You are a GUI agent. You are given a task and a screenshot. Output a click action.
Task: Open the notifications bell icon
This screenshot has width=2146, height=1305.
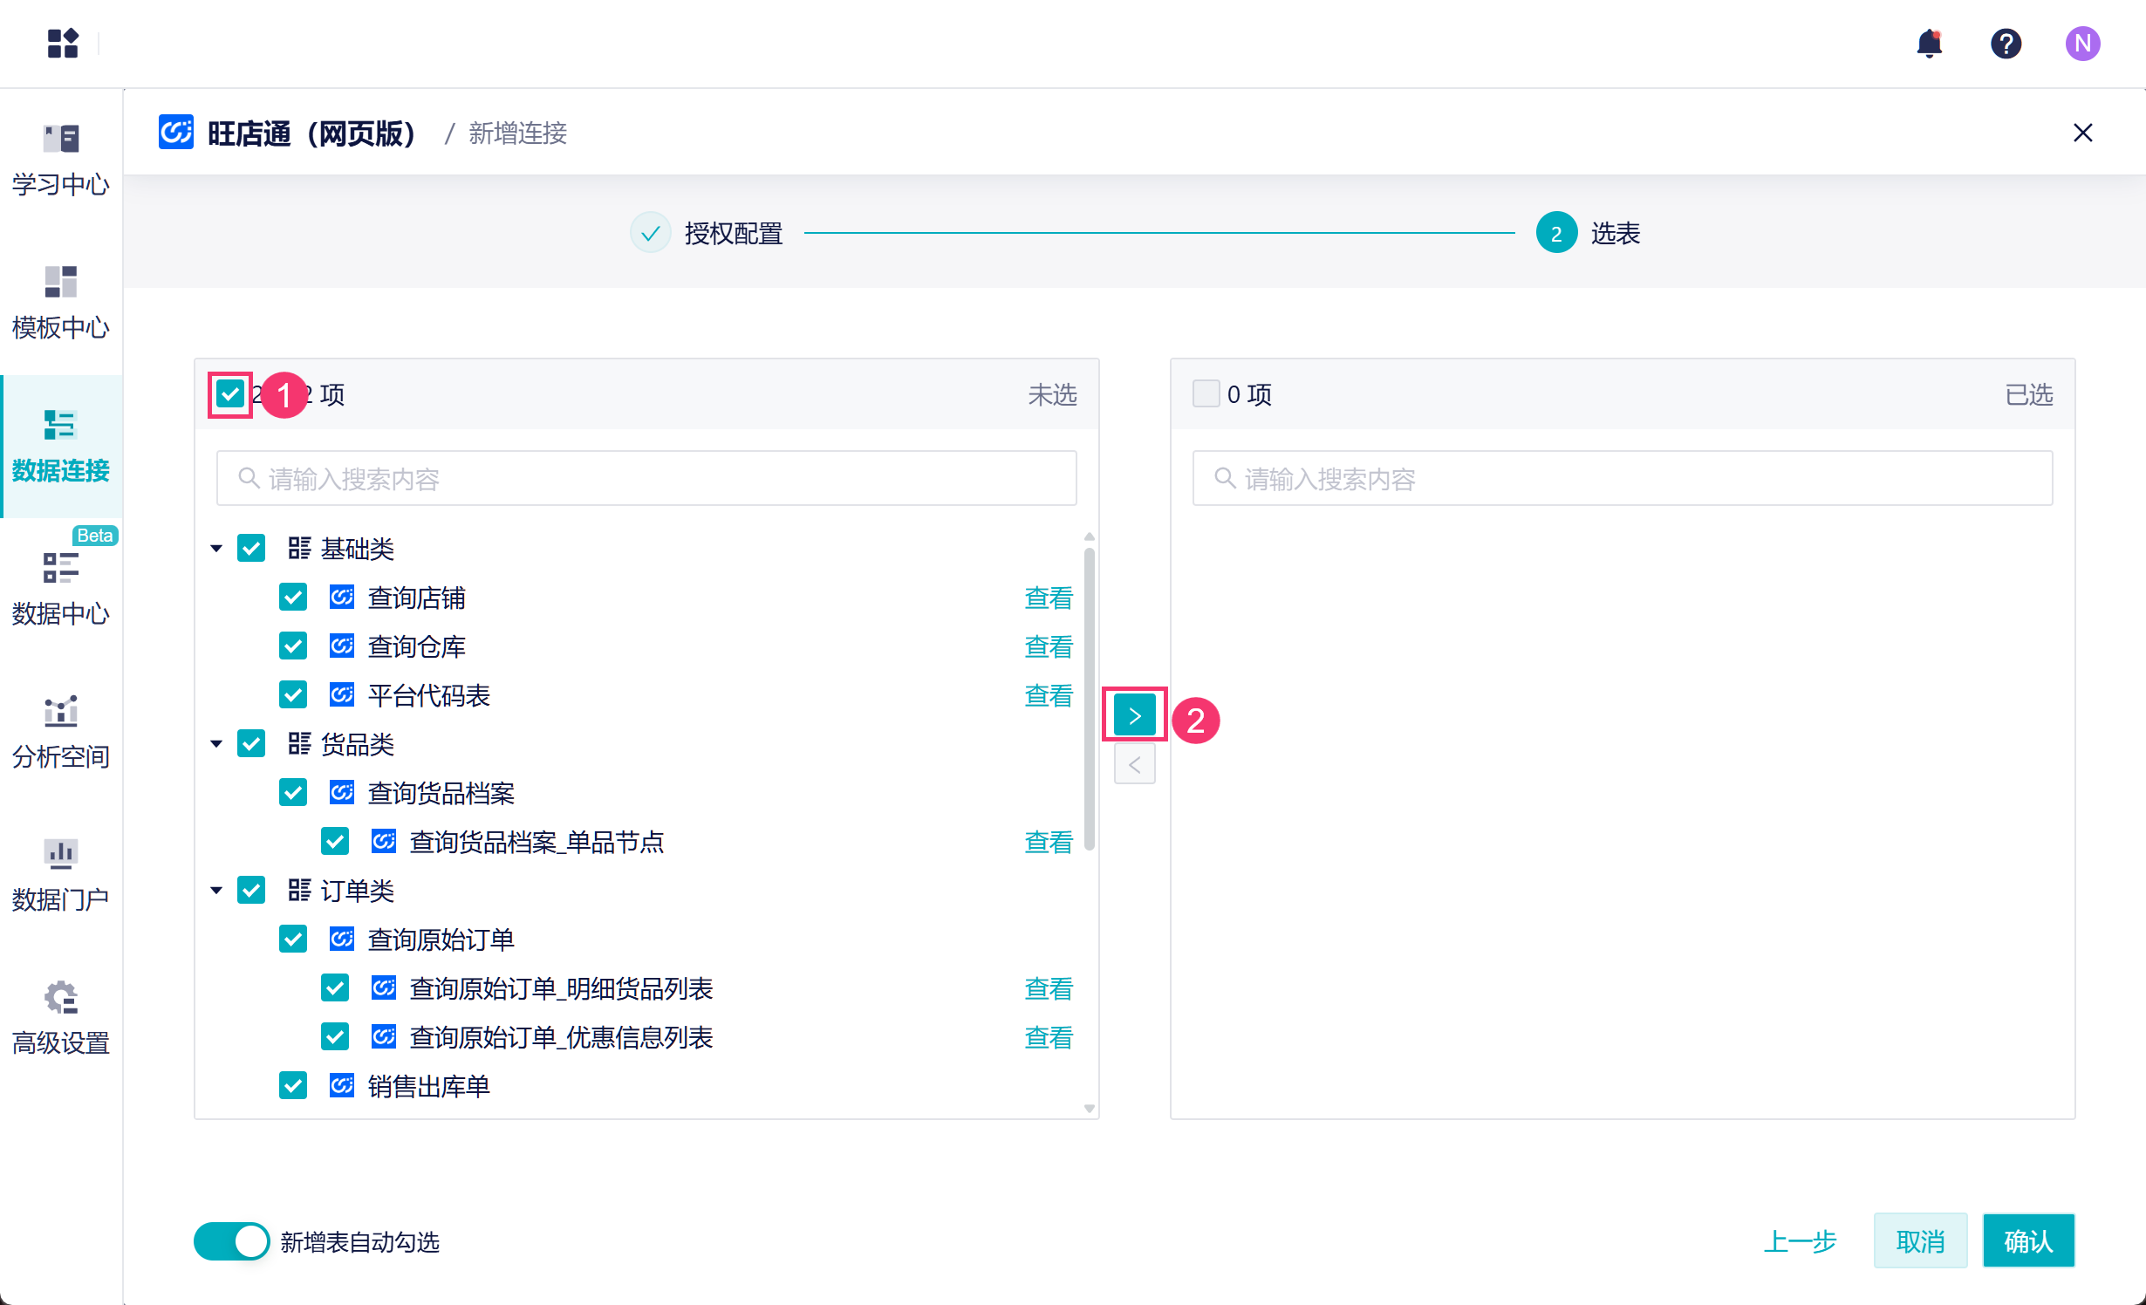point(1929,44)
